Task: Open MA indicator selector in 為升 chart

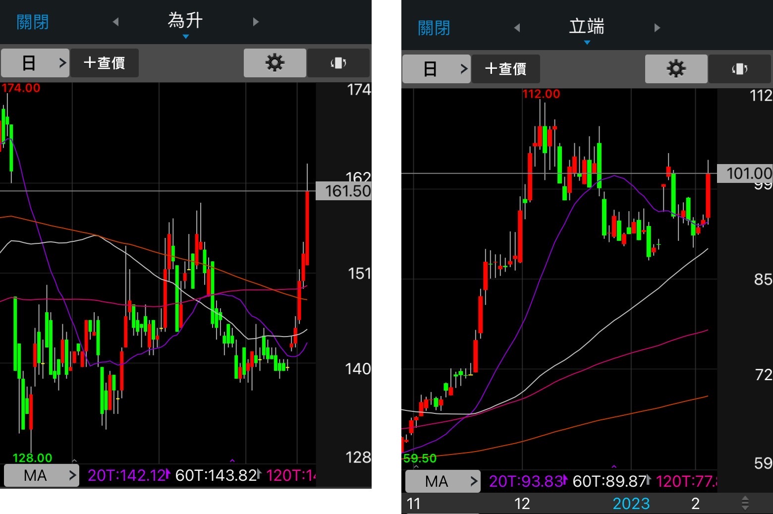Action: [42, 475]
